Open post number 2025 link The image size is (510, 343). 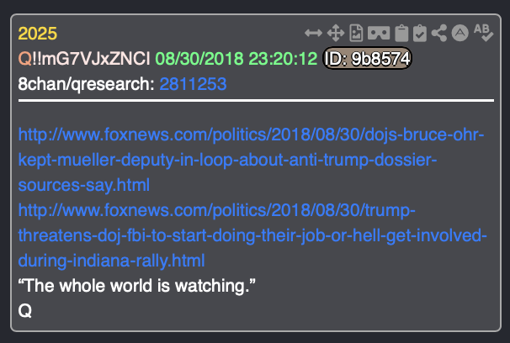pos(38,34)
